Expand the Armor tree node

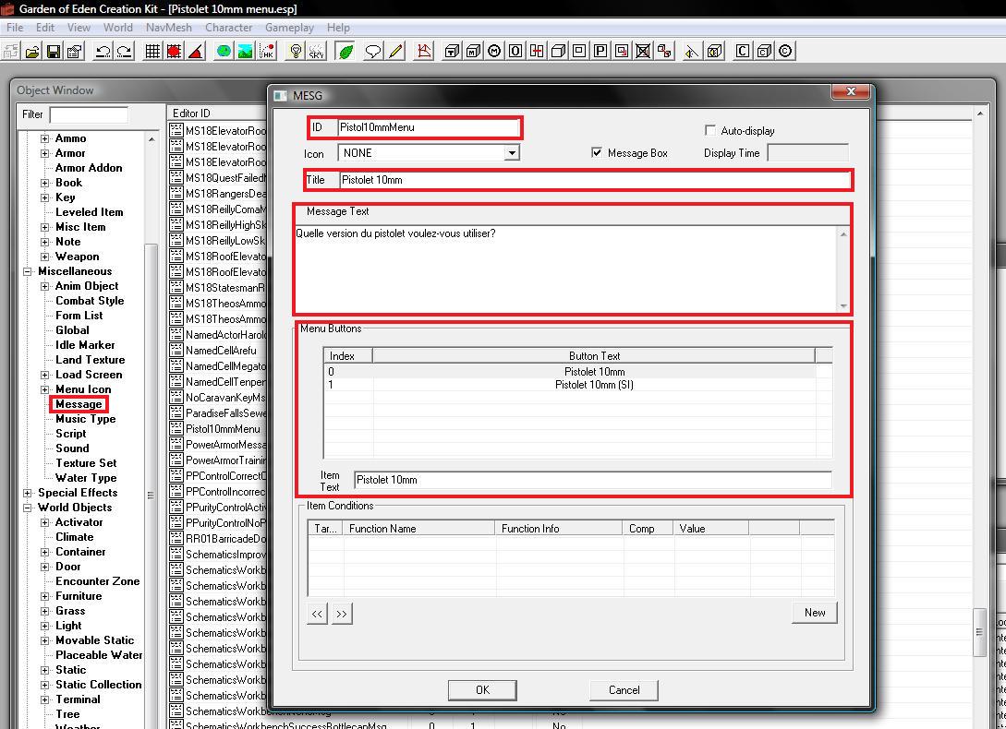click(45, 153)
